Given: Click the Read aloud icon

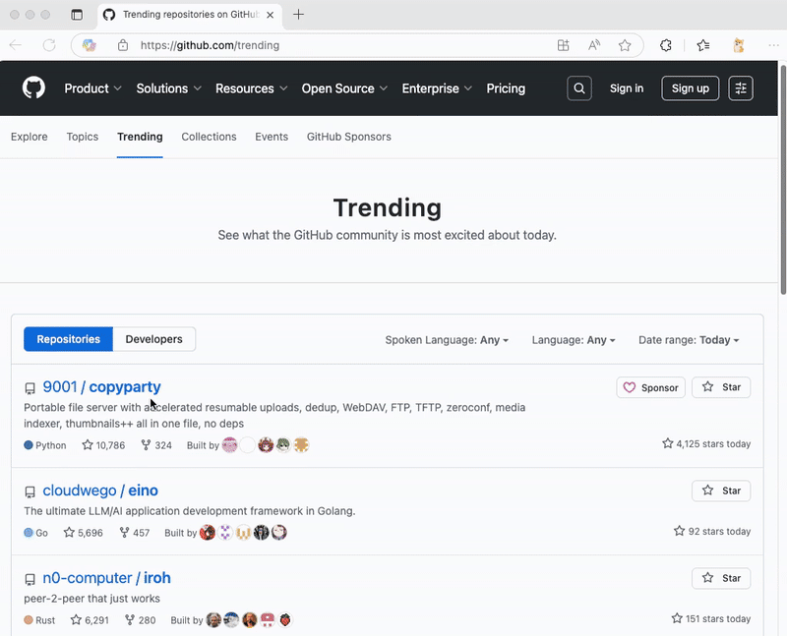Looking at the screenshot, I should click(594, 45).
